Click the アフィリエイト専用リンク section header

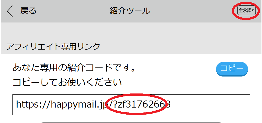point(53,47)
